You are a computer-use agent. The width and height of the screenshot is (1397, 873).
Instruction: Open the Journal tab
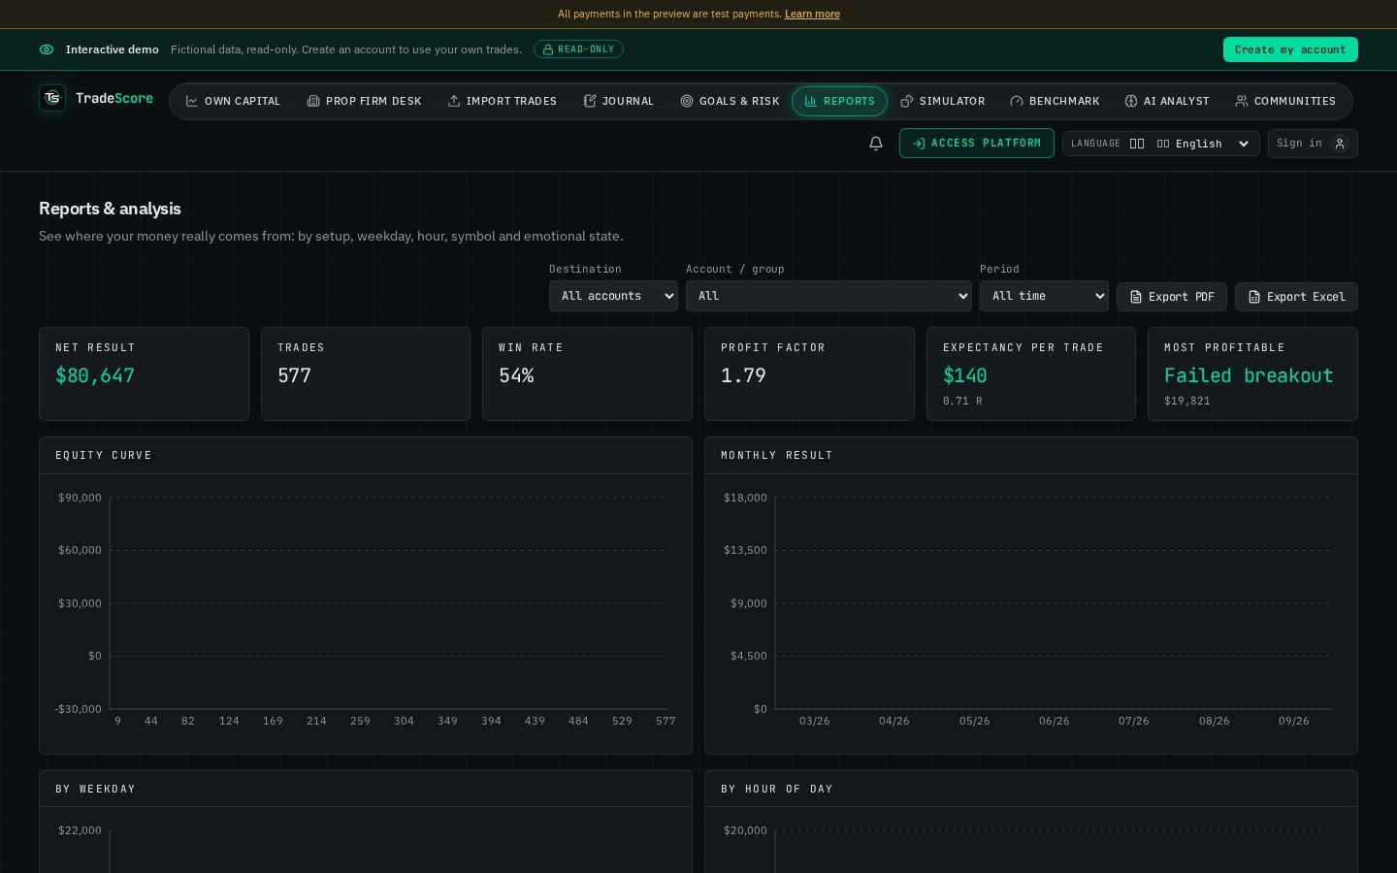coord(619,101)
